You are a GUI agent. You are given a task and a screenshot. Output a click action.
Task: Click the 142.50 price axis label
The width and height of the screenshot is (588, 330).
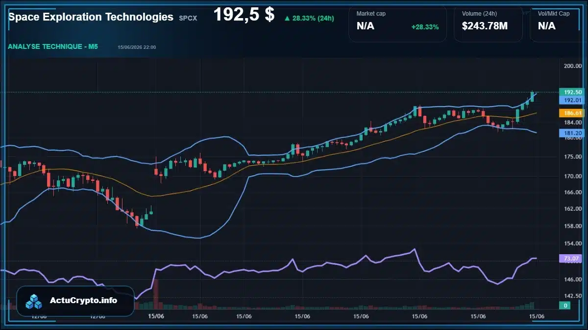coord(572,296)
